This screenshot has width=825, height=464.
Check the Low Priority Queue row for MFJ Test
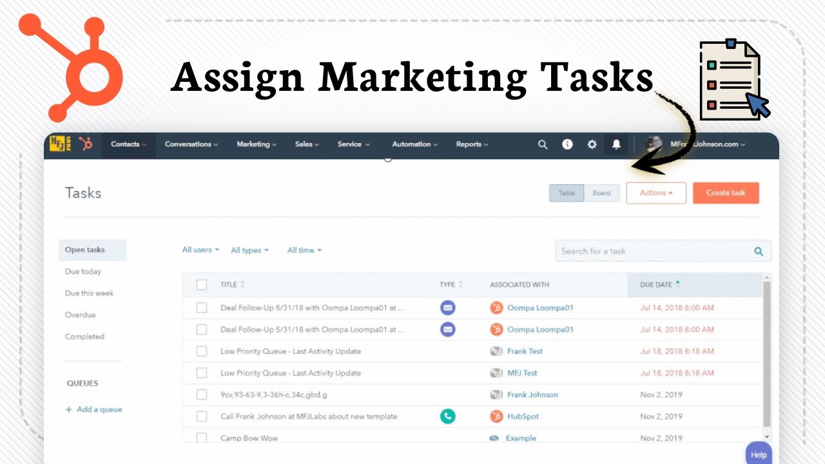click(x=202, y=373)
